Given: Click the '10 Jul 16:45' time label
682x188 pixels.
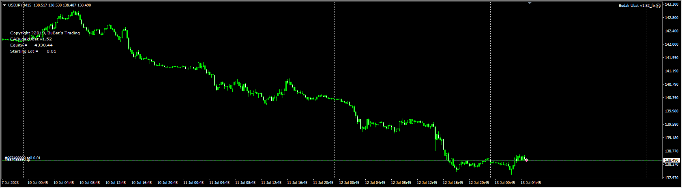Looking at the screenshot, I should tap(142, 183).
